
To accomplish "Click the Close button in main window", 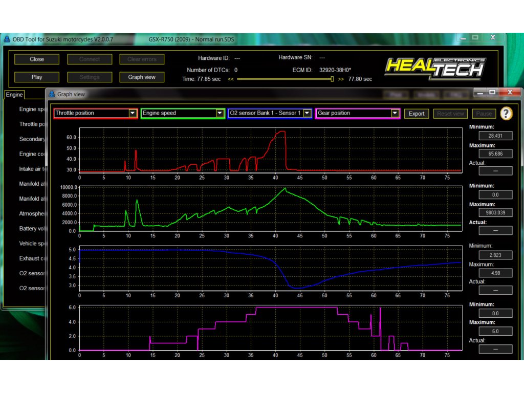I will click(37, 59).
